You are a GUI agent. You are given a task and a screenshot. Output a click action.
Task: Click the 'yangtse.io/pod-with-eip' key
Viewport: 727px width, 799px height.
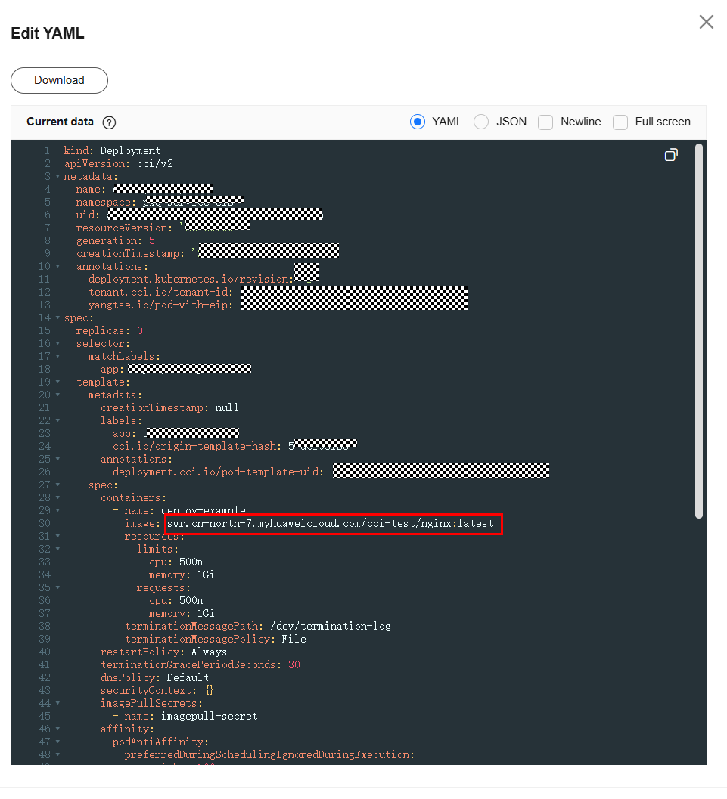[x=160, y=305]
